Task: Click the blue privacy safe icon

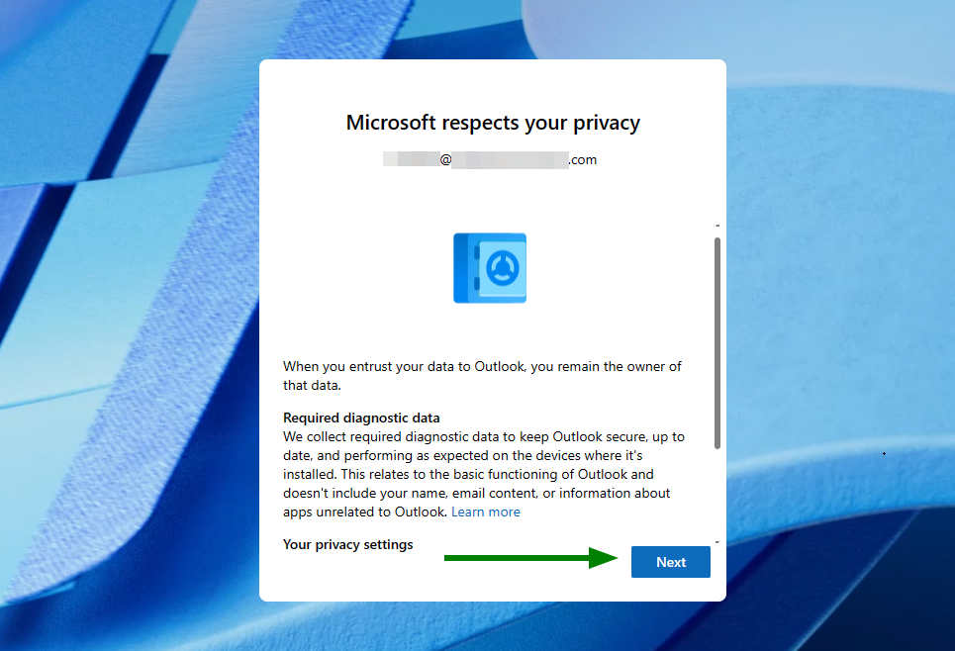Action: click(x=489, y=268)
